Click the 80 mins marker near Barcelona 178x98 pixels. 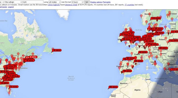tap(138, 61)
